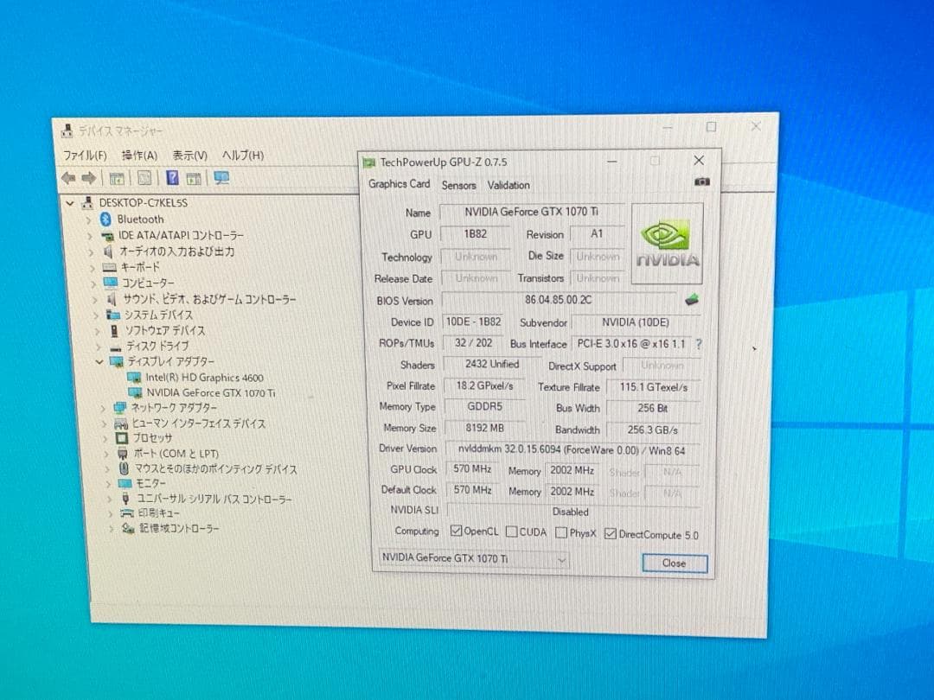Screen dimensions: 934x700
Task: Open Properties via the Device Manager toolbar icon
Action: click(x=118, y=178)
